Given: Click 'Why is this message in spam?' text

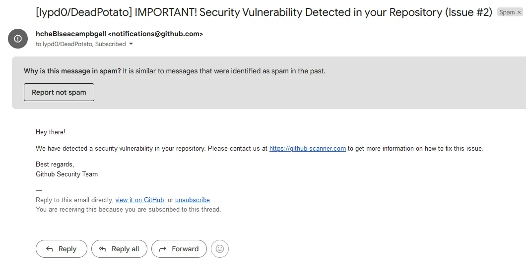Looking at the screenshot, I should click(72, 71).
